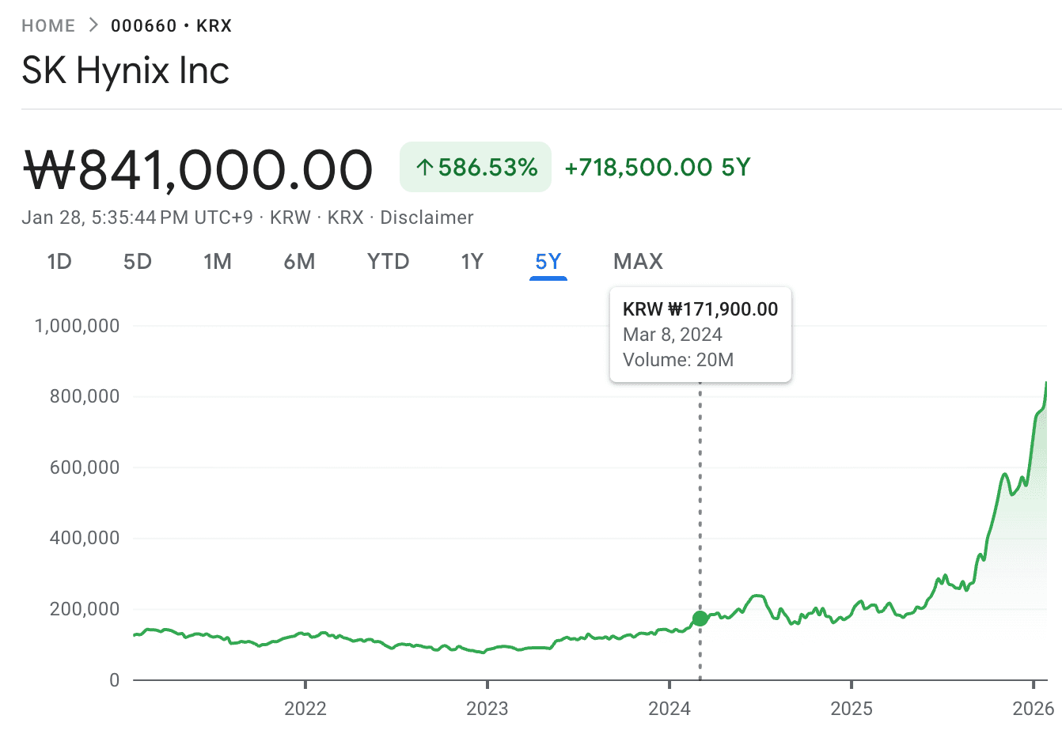The height and width of the screenshot is (734, 1062).
Task: Select the 1D time range tab
Action: point(59,262)
